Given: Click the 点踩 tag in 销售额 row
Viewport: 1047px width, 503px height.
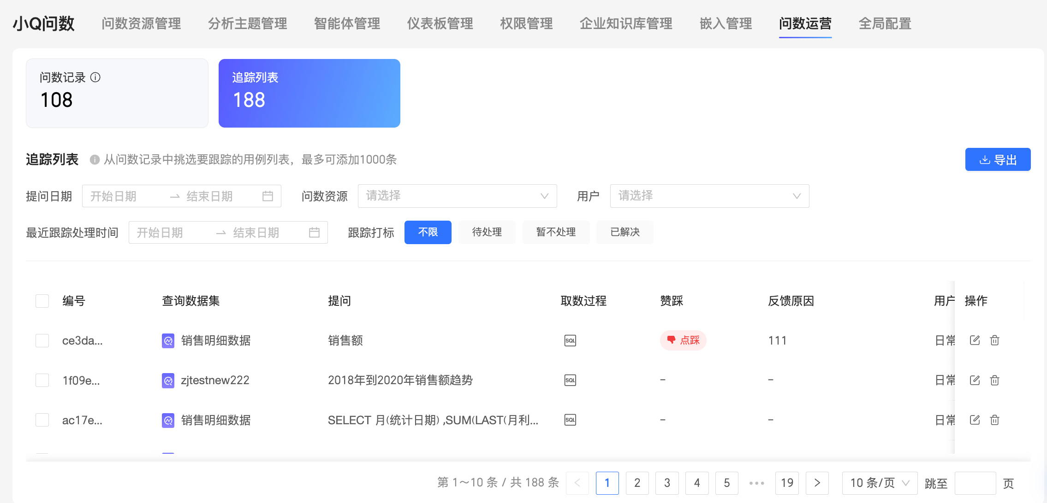Looking at the screenshot, I should (x=683, y=340).
